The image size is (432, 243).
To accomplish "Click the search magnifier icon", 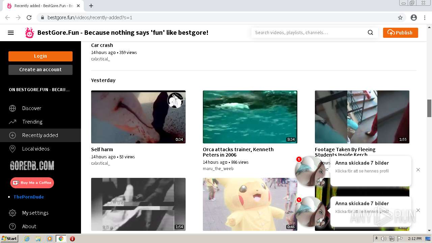I will click(370, 33).
